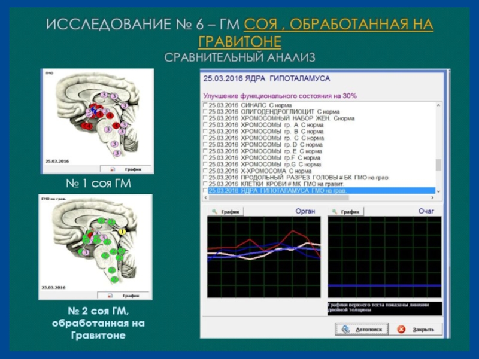Click yellow marker 1 on lower brain image

coord(121,231)
